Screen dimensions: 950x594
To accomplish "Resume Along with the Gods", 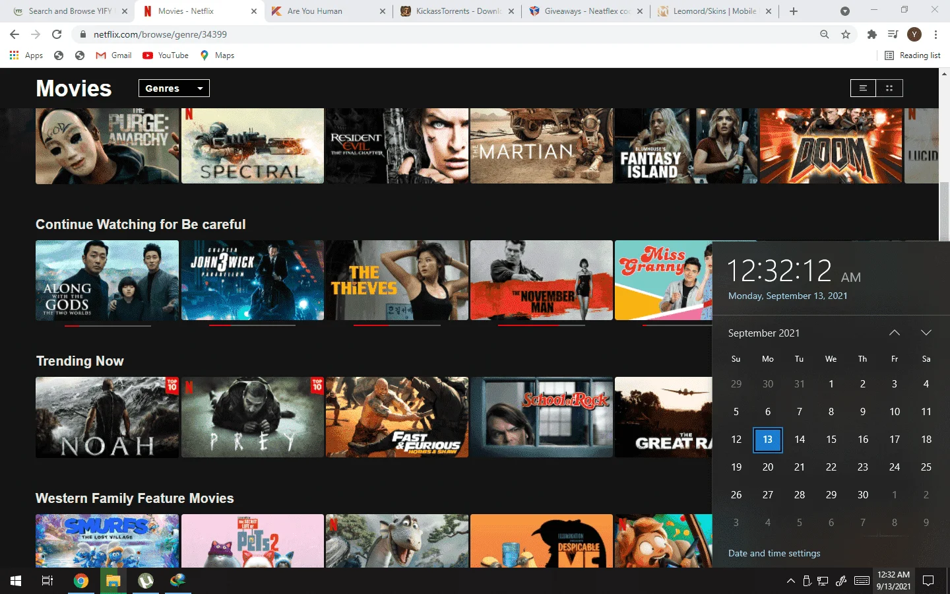I will point(107,280).
